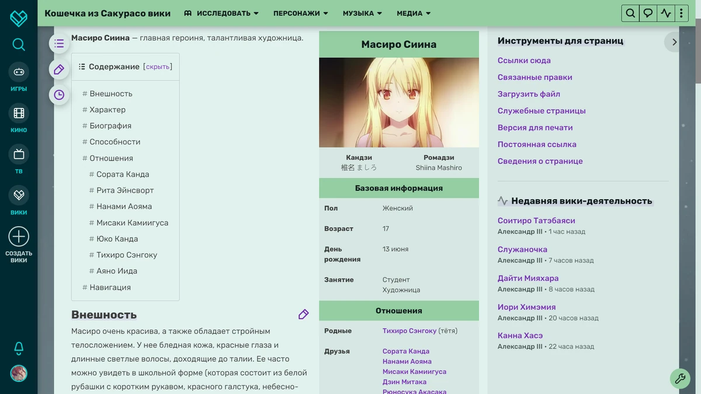
Task: Click the Масиро Сиина infobox portrait
Action: [398, 102]
